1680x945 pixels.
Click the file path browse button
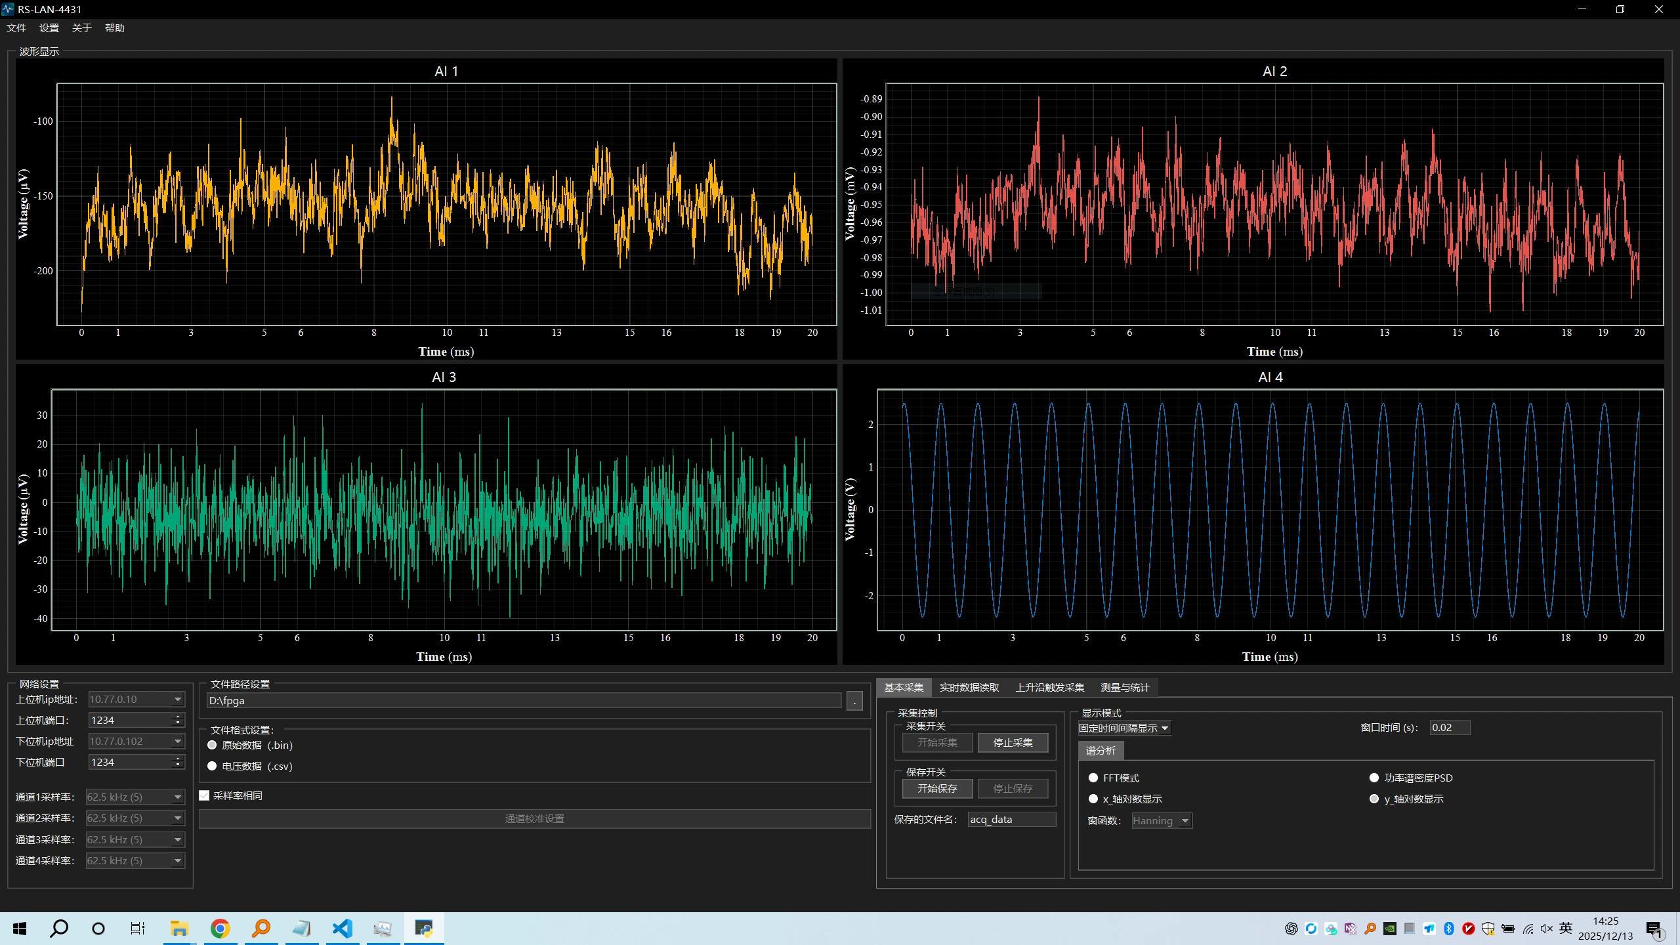pyautogui.click(x=854, y=701)
